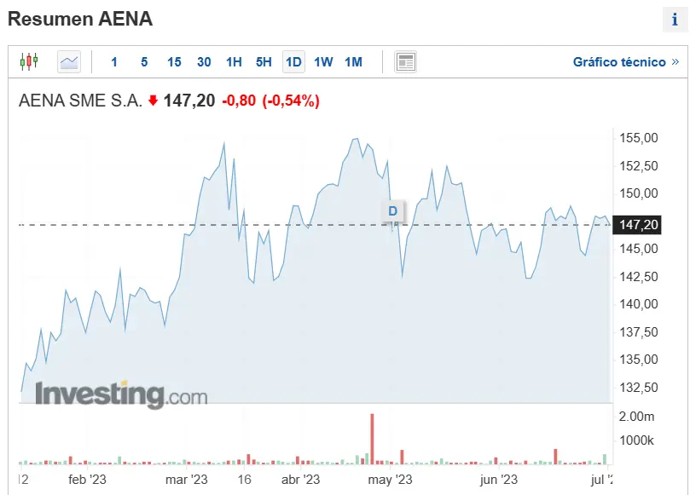The width and height of the screenshot is (690, 495).
Task: Choose the 15-minute interval
Action: [174, 61]
